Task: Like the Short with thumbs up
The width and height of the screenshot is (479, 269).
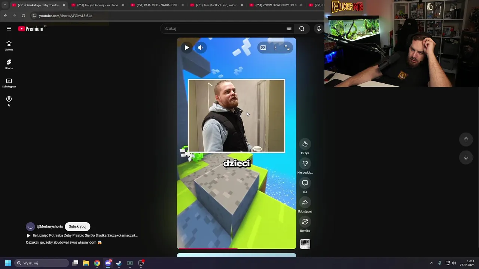Action: [x=305, y=144]
